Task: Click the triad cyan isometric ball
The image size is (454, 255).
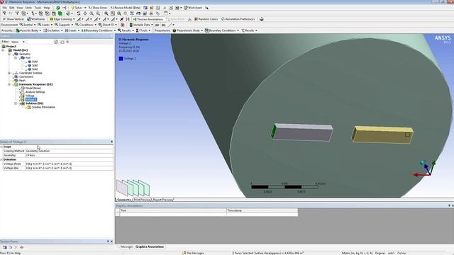Action: click(x=423, y=163)
